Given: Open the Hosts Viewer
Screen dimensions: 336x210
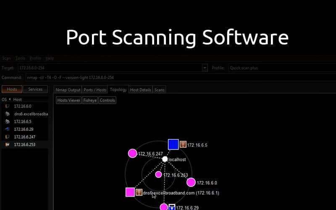Looking at the screenshot, I should pos(69,100).
